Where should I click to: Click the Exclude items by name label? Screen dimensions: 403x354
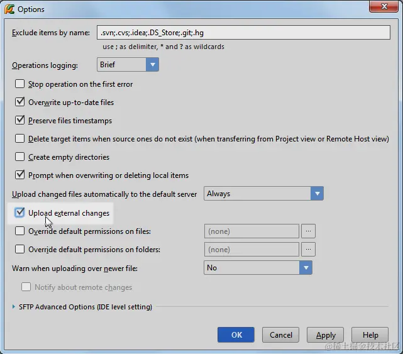point(51,33)
